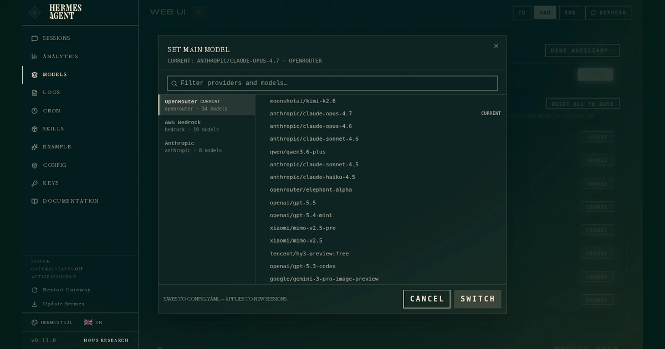The width and height of the screenshot is (665, 349).
Task: Open the Analytics chart icon
Action: tap(34, 57)
